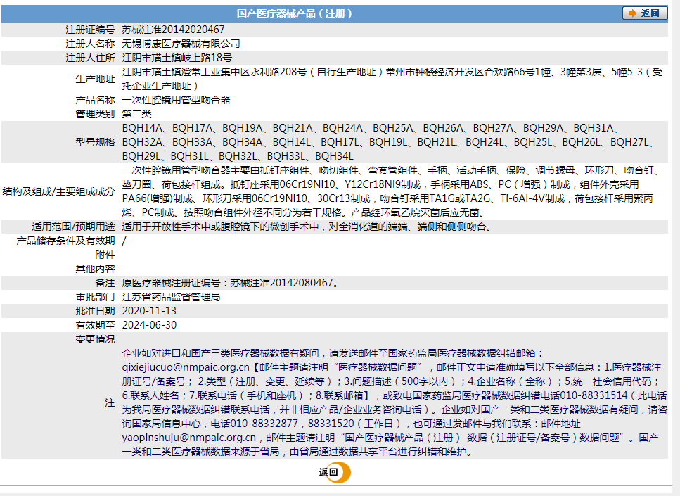Click the 有效期至 label
Screen dimensions: 680x496
click(x=95, y=325)
